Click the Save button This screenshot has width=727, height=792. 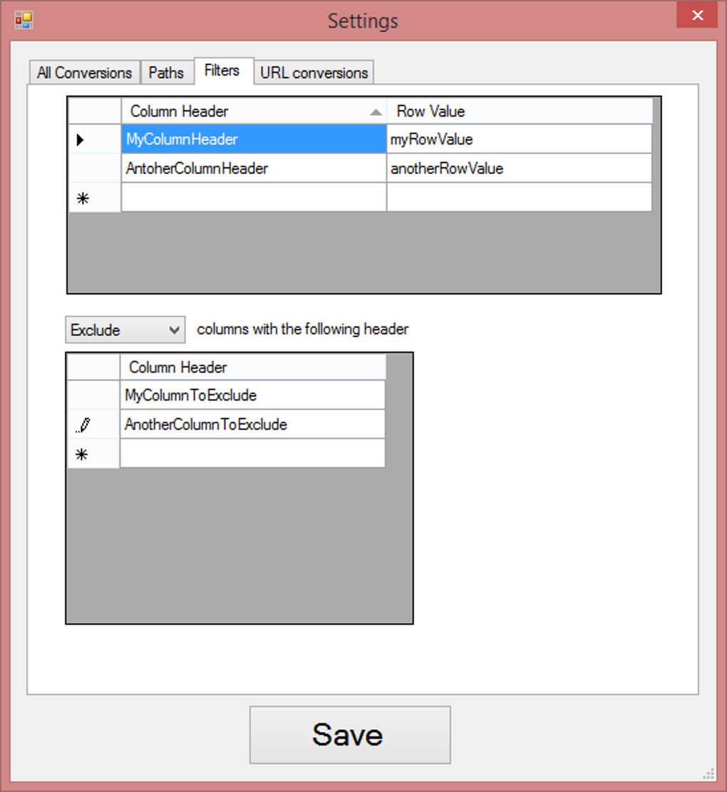click(349, 735)
